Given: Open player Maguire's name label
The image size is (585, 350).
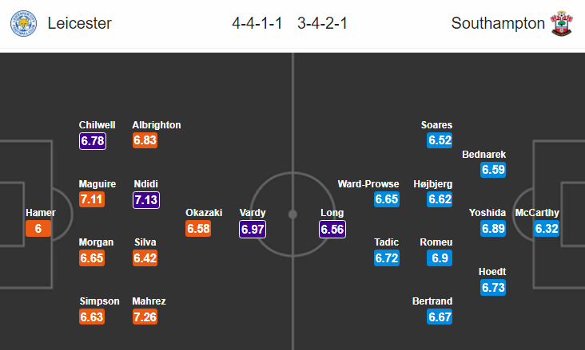Looking at the screenshot, I should click(x=97, y=184).
